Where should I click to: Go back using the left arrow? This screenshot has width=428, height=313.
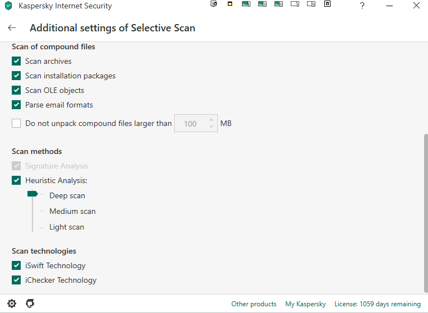tap(12, 28)
